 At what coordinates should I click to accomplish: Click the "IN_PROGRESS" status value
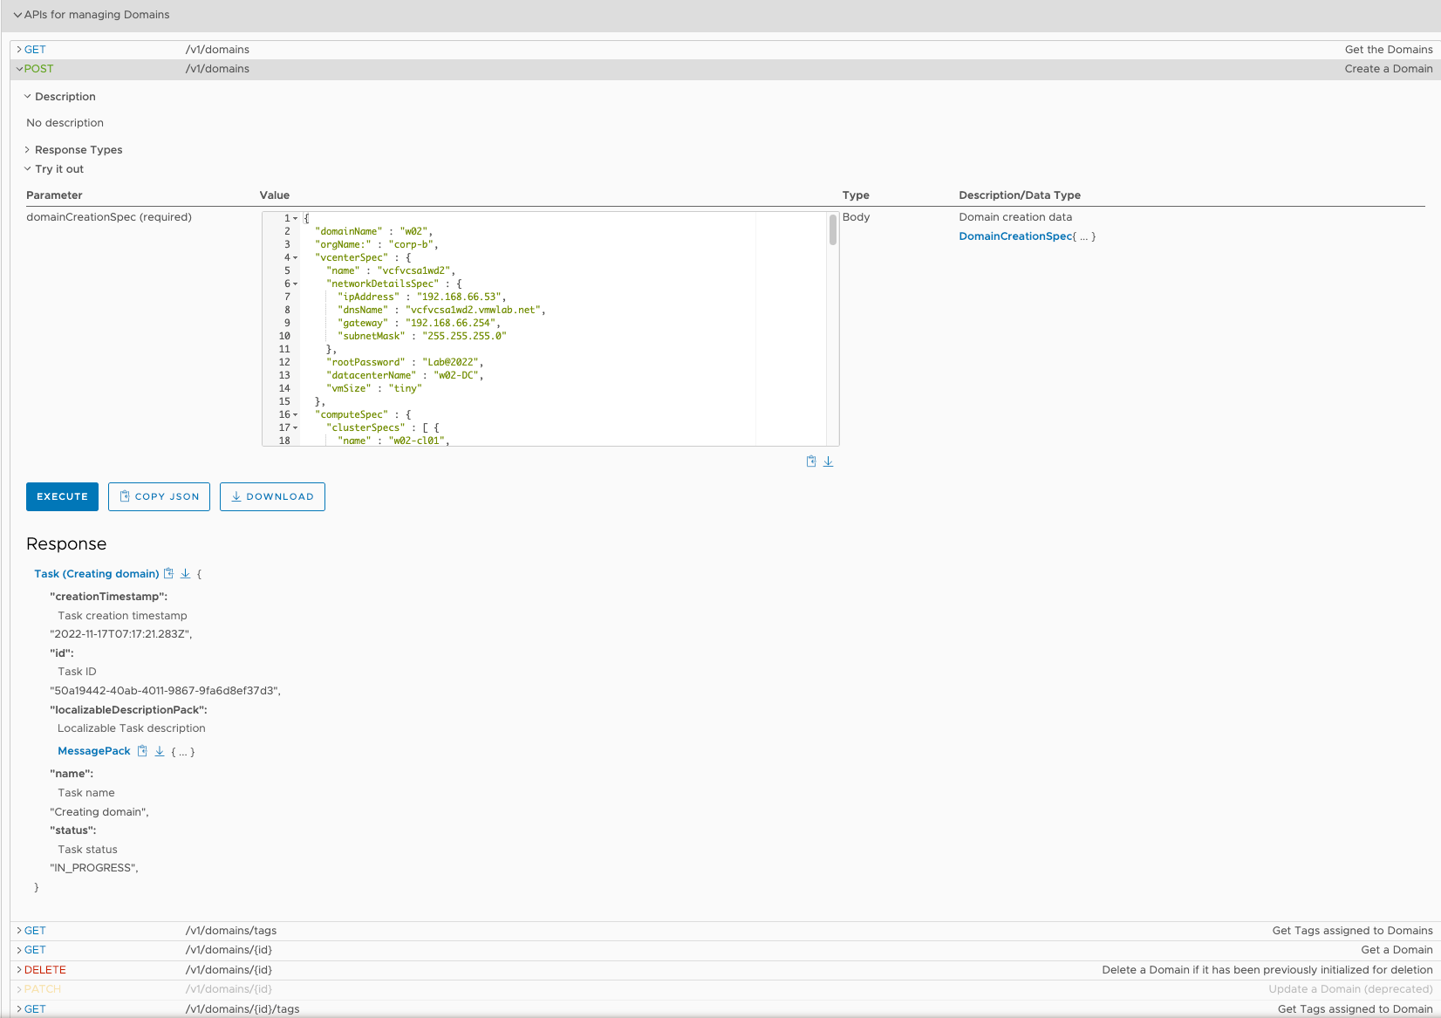(93, 868)
